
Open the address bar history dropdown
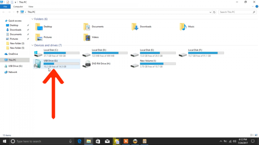coord(210,12)
